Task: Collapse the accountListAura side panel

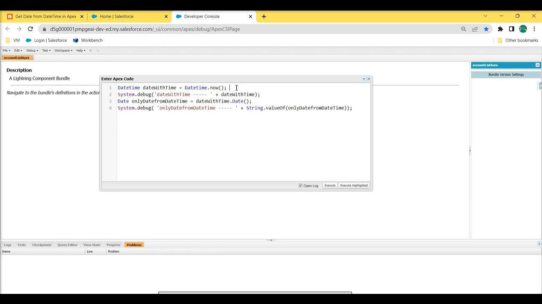Action: [538, 65]
